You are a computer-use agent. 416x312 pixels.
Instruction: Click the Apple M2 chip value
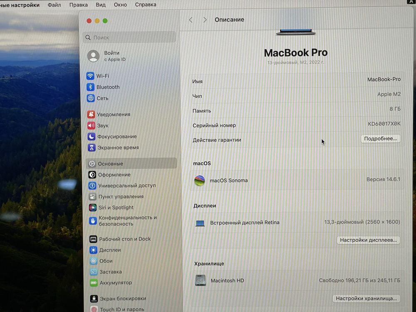(x=389, y=94)
